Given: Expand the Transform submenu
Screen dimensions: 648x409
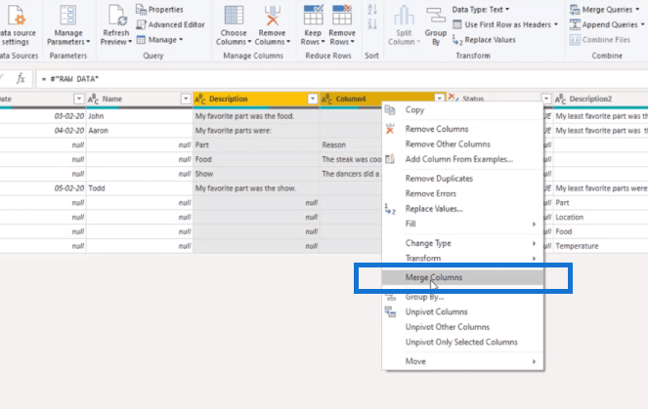Looking at the screenshot, I should [x=462, y=258].
